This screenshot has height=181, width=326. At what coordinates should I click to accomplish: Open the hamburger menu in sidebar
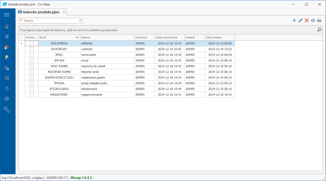click(7, 15)
